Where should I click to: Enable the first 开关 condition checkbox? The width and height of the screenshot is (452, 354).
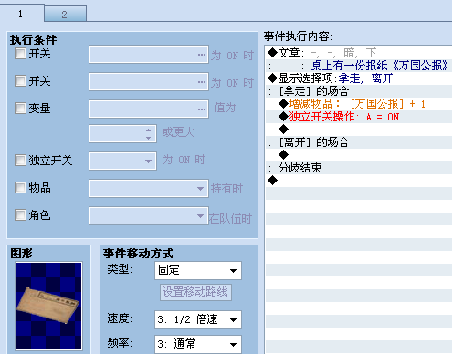coord(20,54)
